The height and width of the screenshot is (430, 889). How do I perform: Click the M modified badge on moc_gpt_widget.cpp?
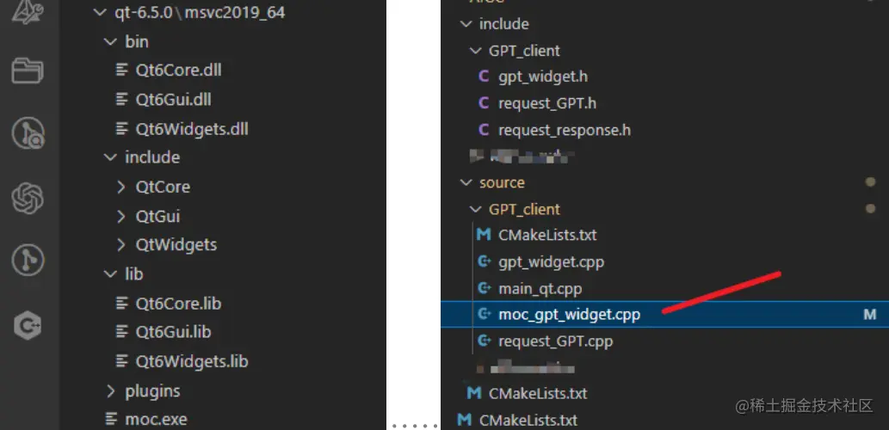870,315
